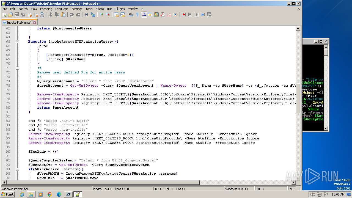Toggle show all characters pilcrow icon

pos(137,15)
